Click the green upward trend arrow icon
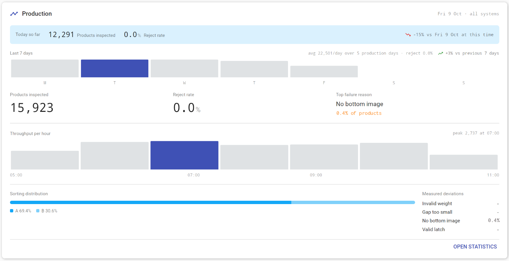 pyautogui.click(x=441, y=53)
